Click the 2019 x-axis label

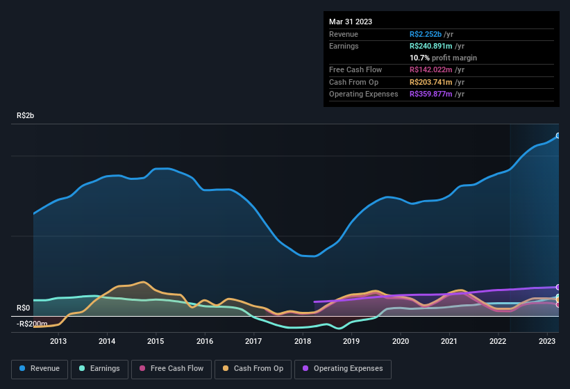(351, 341)
